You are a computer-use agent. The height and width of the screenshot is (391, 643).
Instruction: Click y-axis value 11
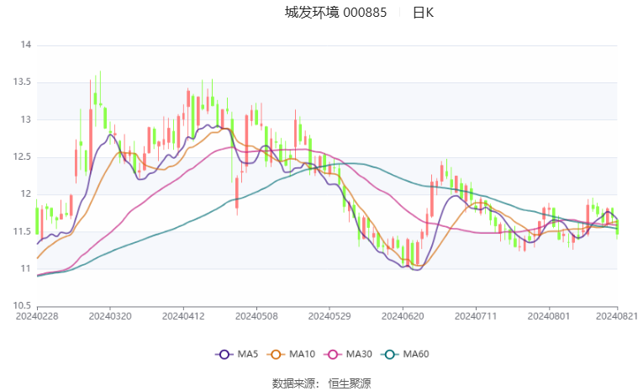pos(26,269)
